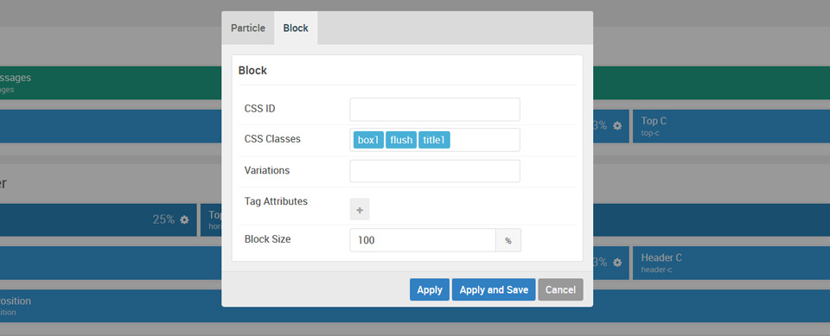Click into the Block Size field
Screen dimensions: 830x336
point(423,240)
